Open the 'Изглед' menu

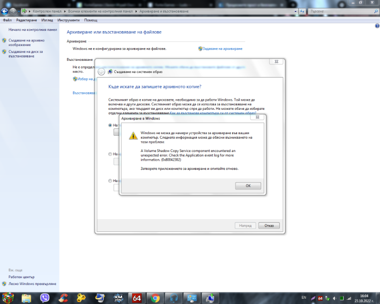(47, 20)
